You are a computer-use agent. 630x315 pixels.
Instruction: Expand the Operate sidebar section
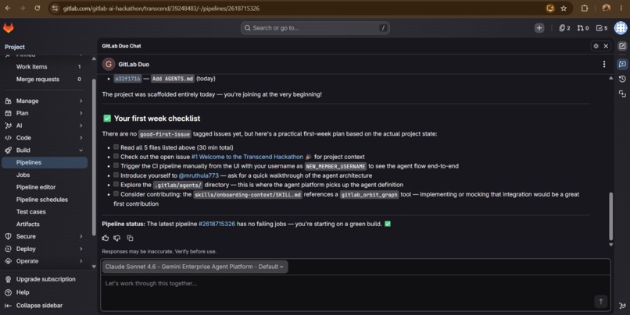(x=45, y=261)
